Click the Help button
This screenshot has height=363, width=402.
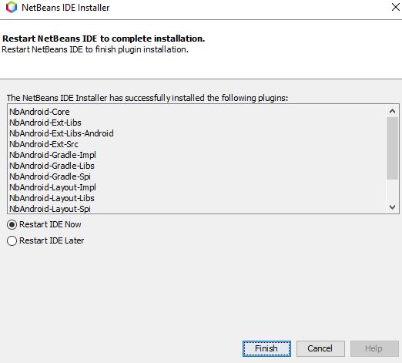point(374,348)
